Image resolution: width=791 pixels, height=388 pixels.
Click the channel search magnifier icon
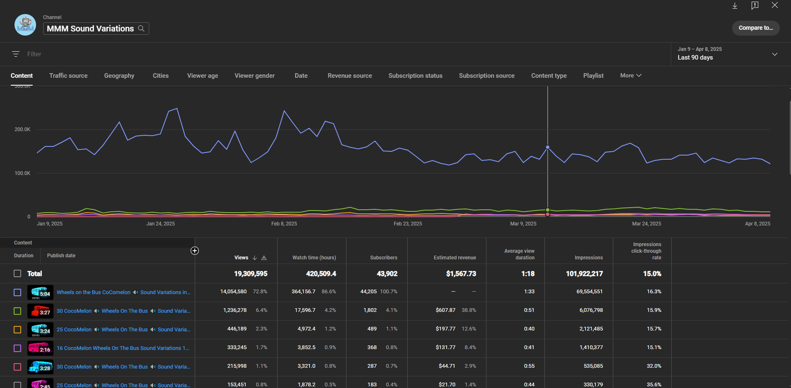[x=141, y=29]
